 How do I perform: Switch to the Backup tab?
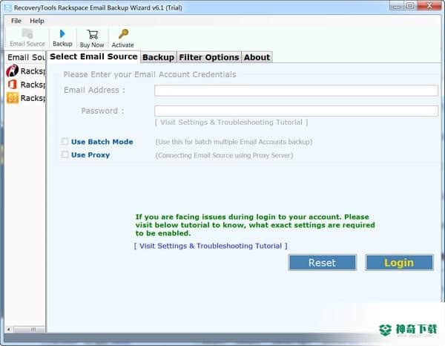(x=159, y=57)
